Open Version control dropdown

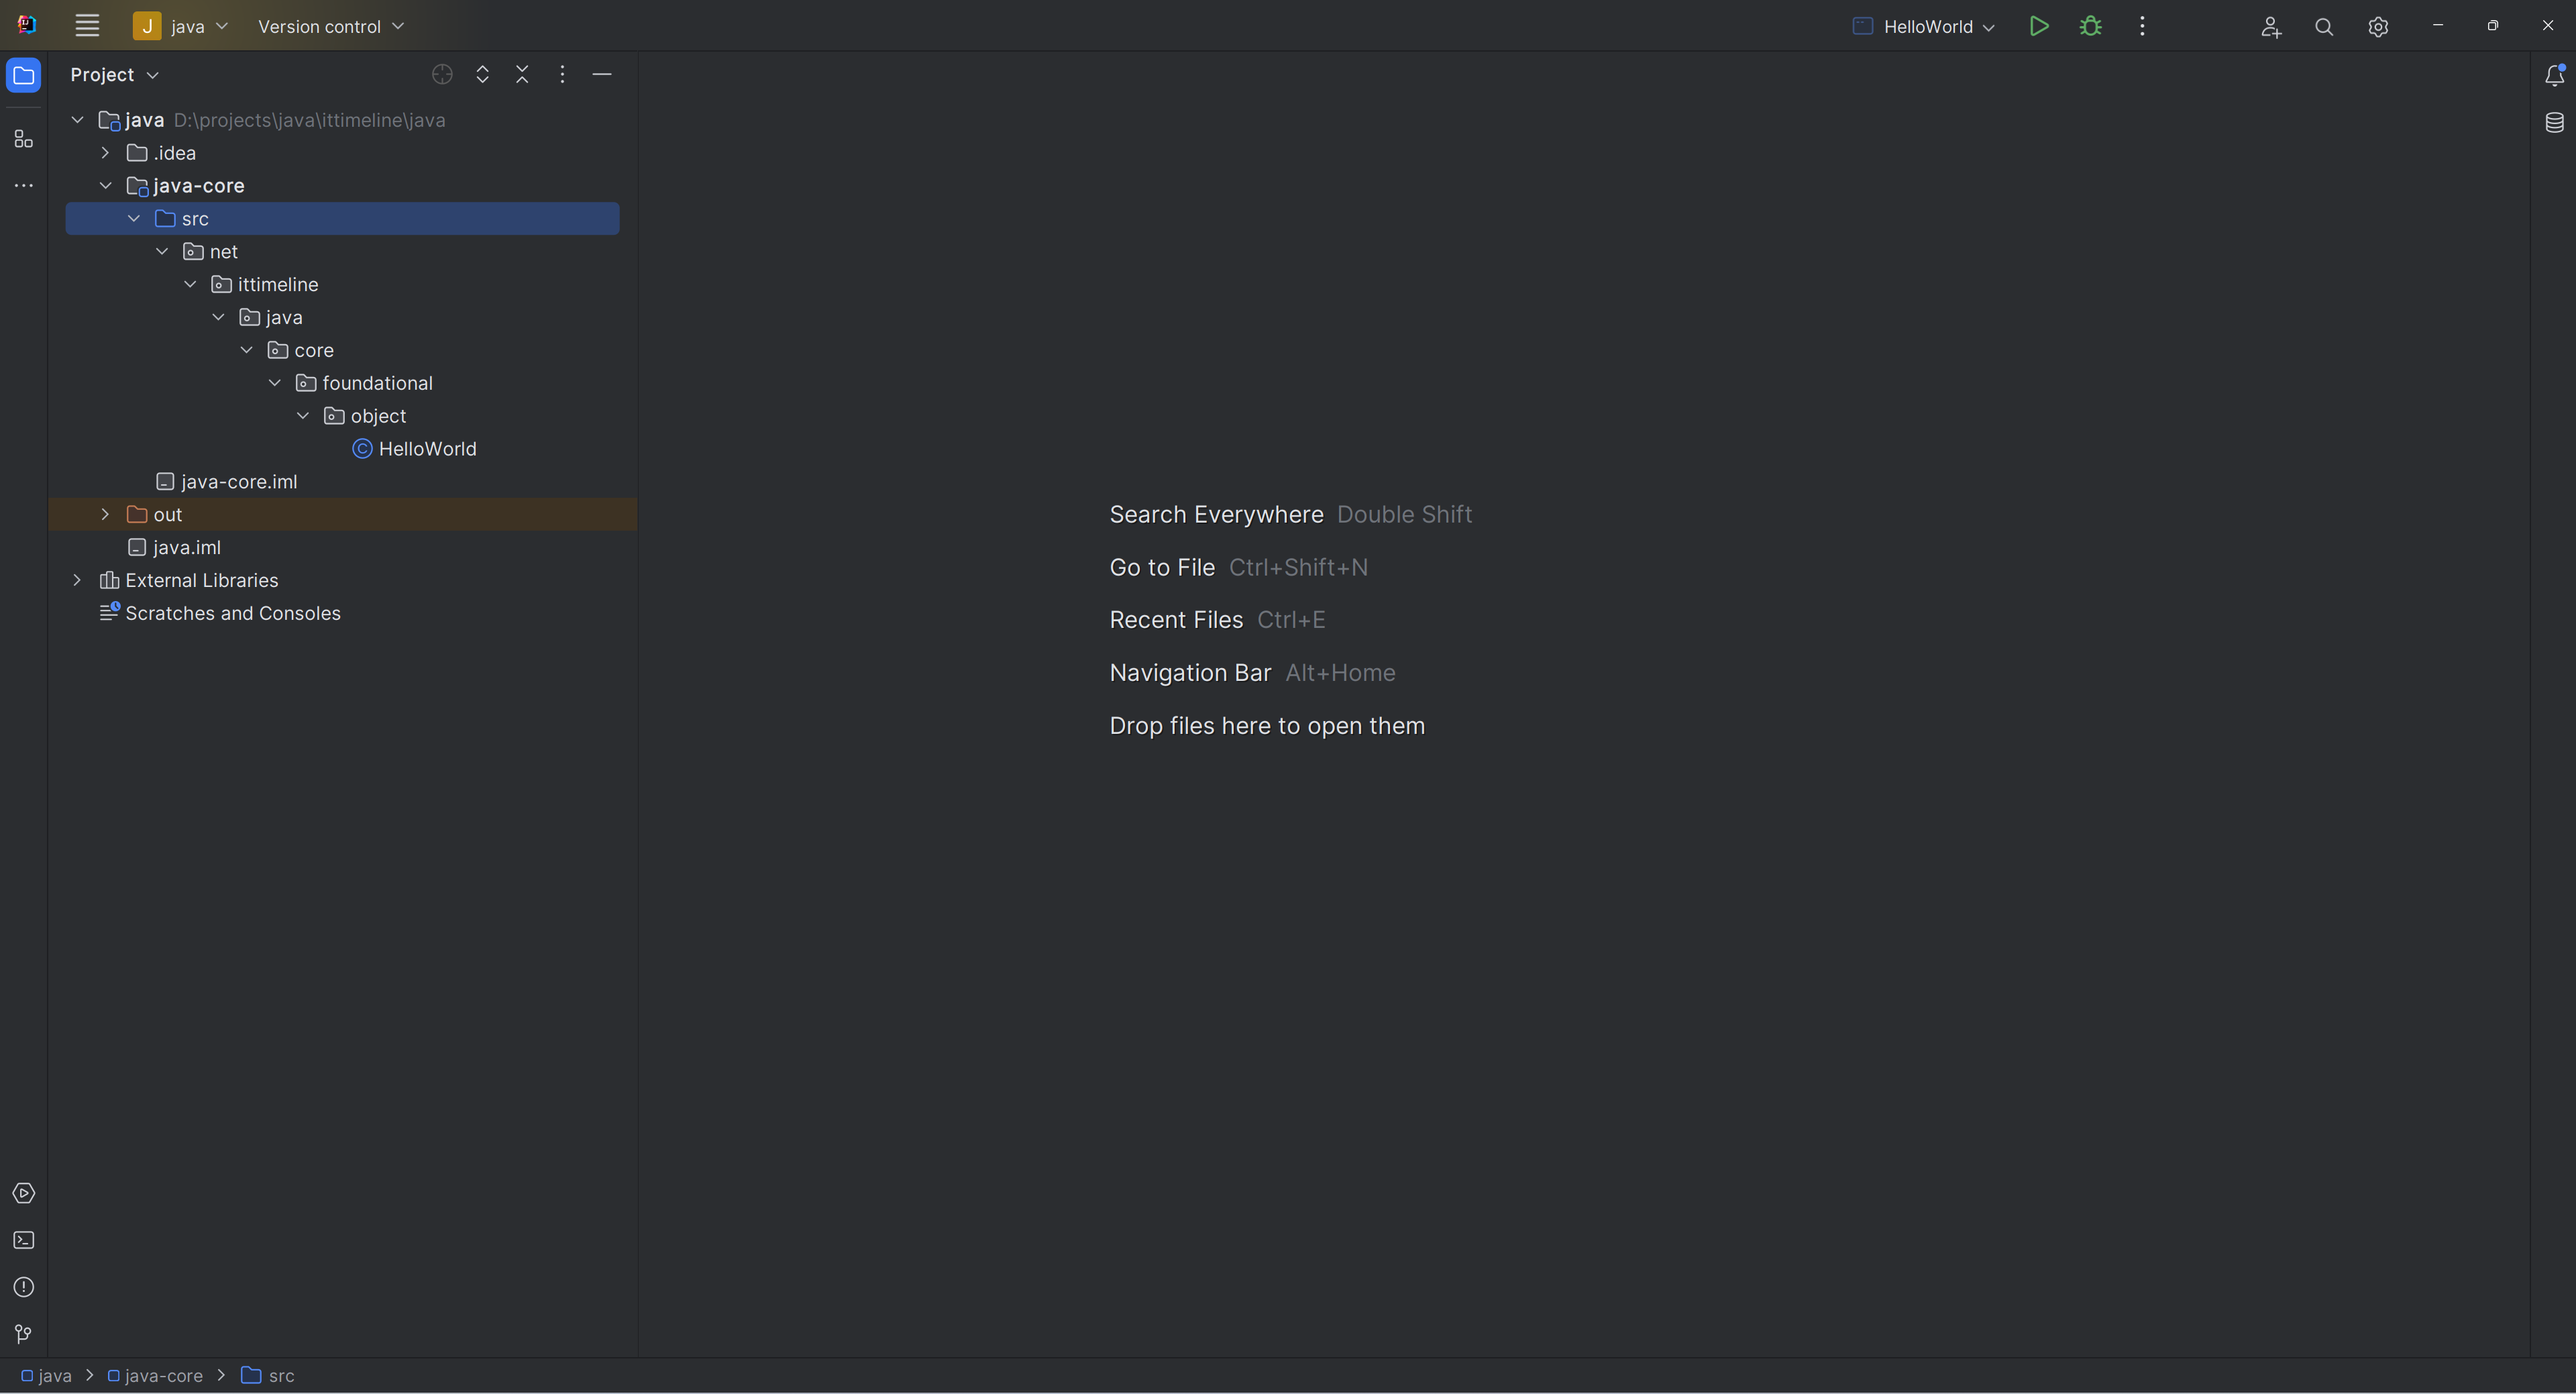point(331,27)
